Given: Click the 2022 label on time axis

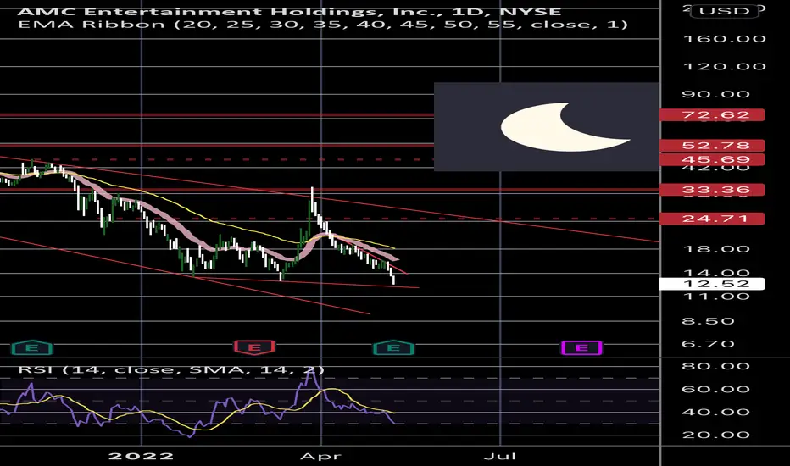Looking at the screenshot, I should (x=141, y=457).
